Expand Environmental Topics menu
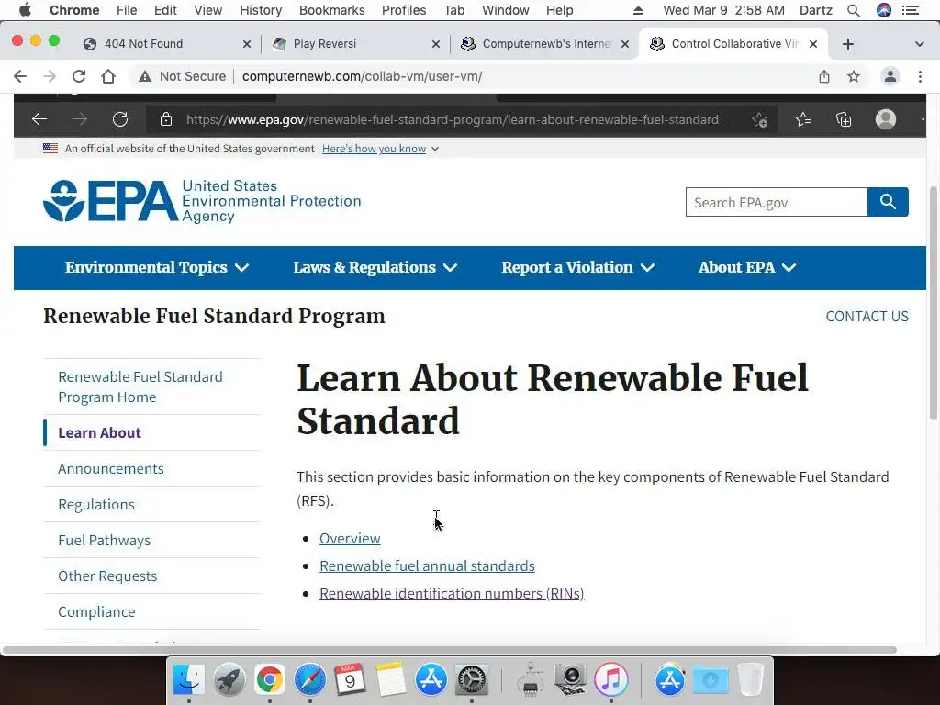Viewport: 940px width, 705px height. (x=157, y=267)
